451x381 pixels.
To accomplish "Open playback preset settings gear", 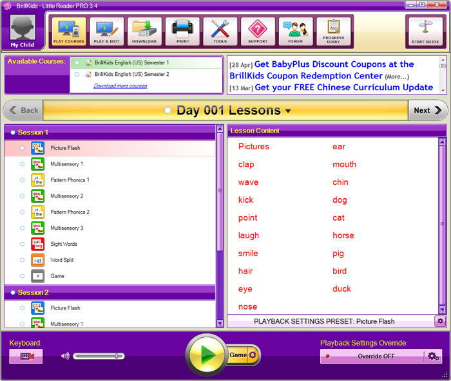I will point(440,321).
